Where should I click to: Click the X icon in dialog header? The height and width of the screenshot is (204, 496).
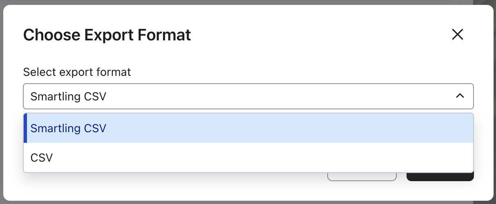[x=457, y=35]
